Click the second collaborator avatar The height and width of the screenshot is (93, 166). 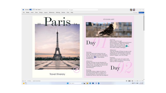(x=134, y=10)
